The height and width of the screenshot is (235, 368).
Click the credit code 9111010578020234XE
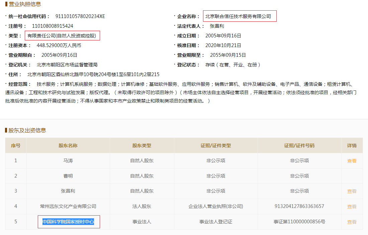80,16
